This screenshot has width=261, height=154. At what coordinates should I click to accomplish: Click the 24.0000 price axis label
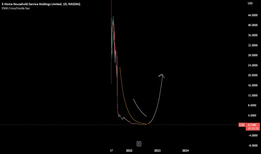(253, 65)
